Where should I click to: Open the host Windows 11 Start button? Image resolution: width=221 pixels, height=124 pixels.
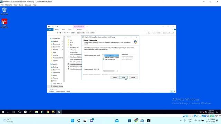coord(73,121)
